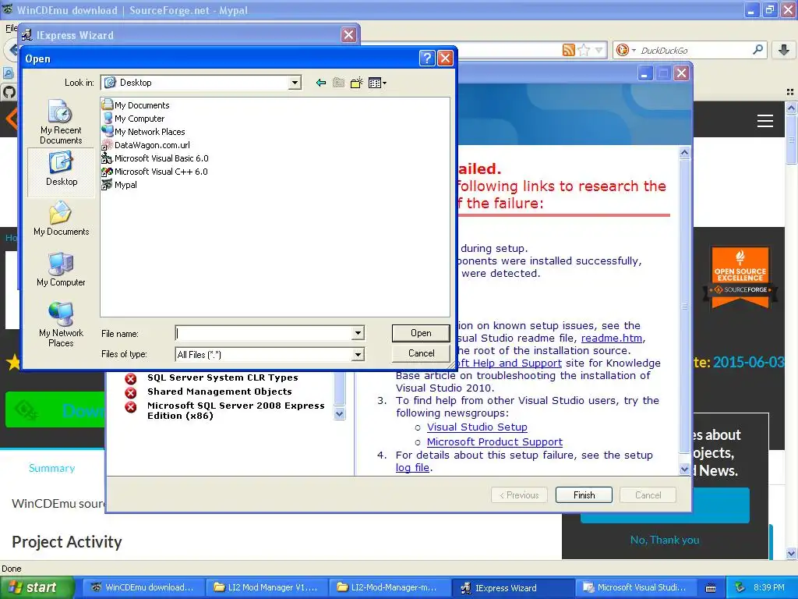Click the browser page scroll down arrow
Screen dimensions: 798x599
pyautogui.click(x=791, y=553)
